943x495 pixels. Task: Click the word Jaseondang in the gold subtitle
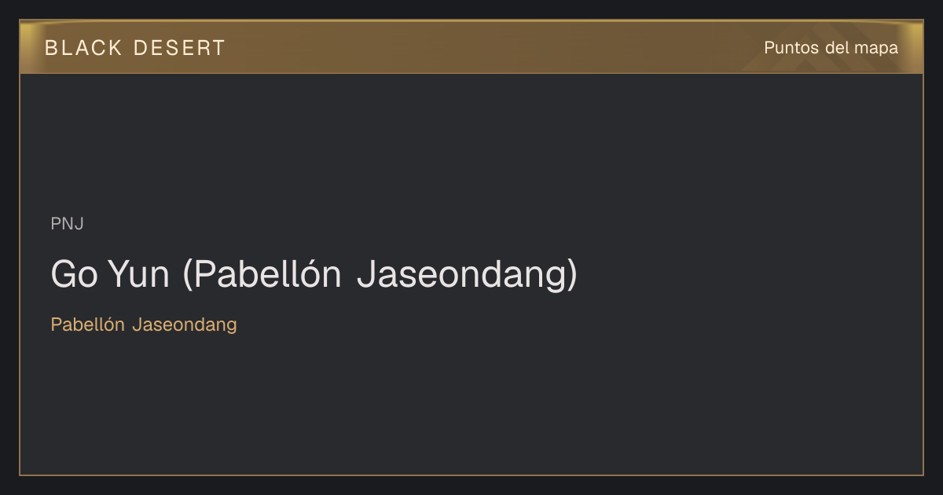pyautogui.click(x=185, y=324)
